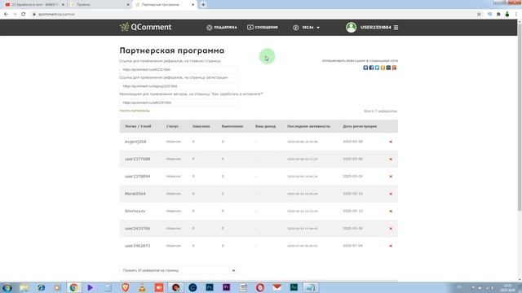Open the QComment logo home link

tap(145, 27)
